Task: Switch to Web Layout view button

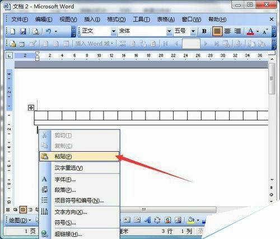Action: pyautogui.click(x=16, y=210)
